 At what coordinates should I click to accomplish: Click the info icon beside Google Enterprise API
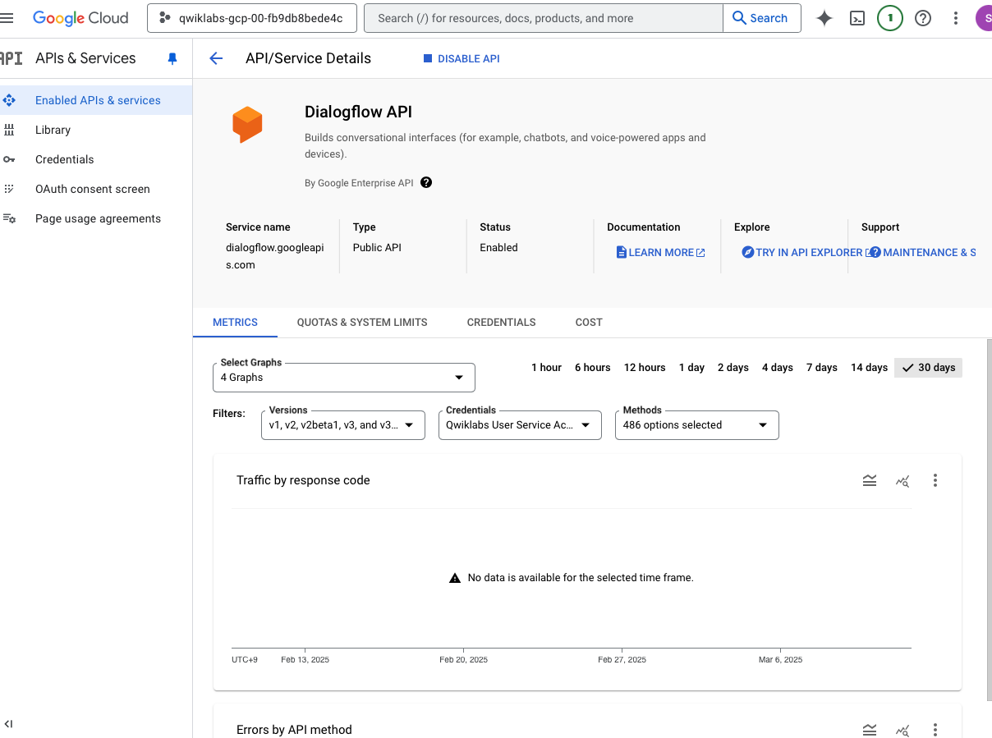(x=426, y=182)
